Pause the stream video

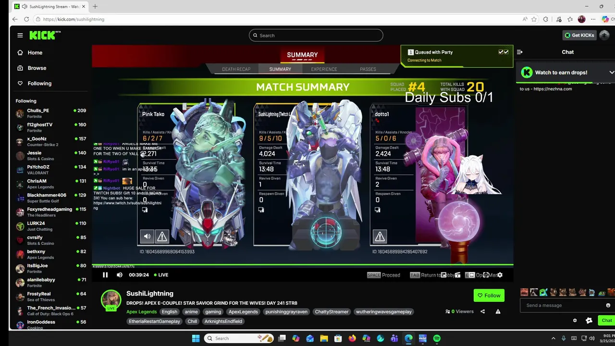pyautogui.click(x=105, y=275)
